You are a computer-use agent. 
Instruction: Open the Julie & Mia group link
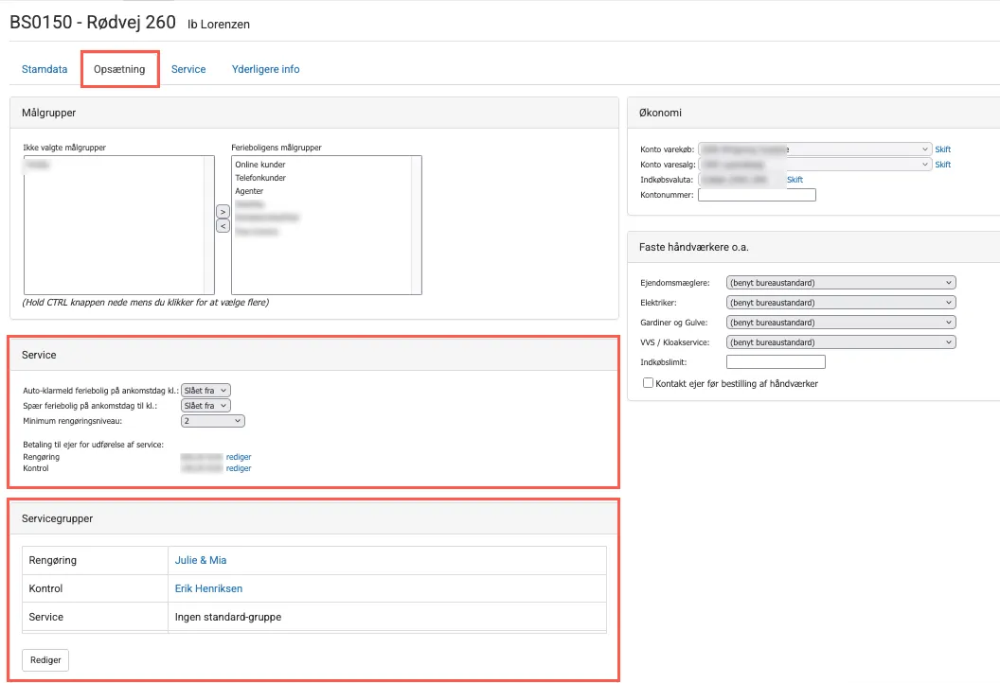pos(201,560)
